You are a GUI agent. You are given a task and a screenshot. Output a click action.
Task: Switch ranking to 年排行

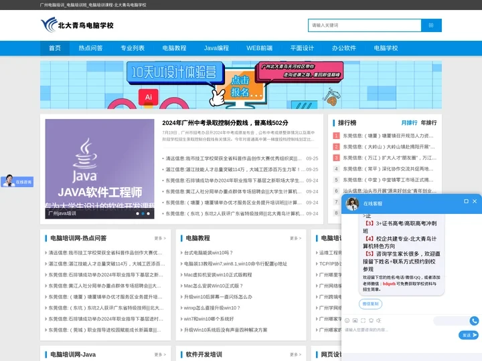[429, 123]
